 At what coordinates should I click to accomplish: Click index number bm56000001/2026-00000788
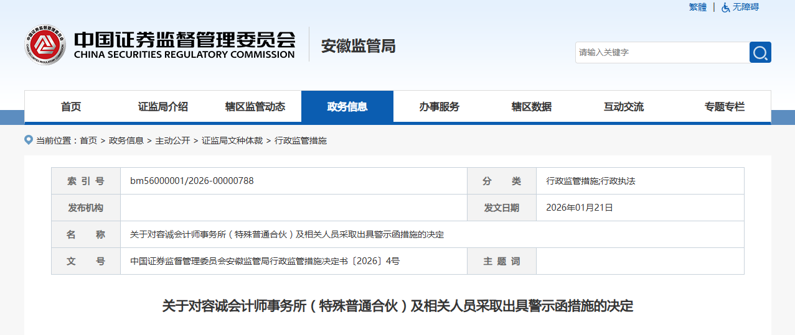[192, 181]
